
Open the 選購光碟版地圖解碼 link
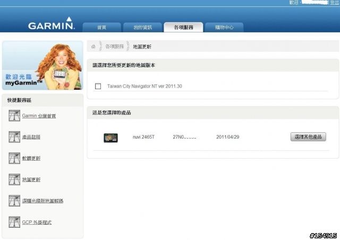point(42,201)
